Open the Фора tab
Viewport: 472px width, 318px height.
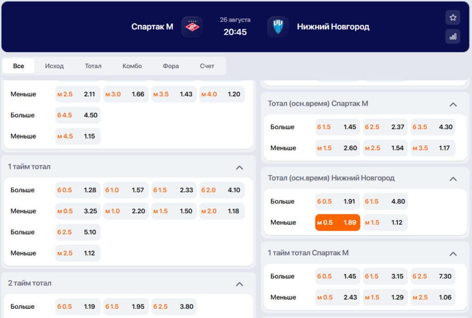[x=171, y=66]
